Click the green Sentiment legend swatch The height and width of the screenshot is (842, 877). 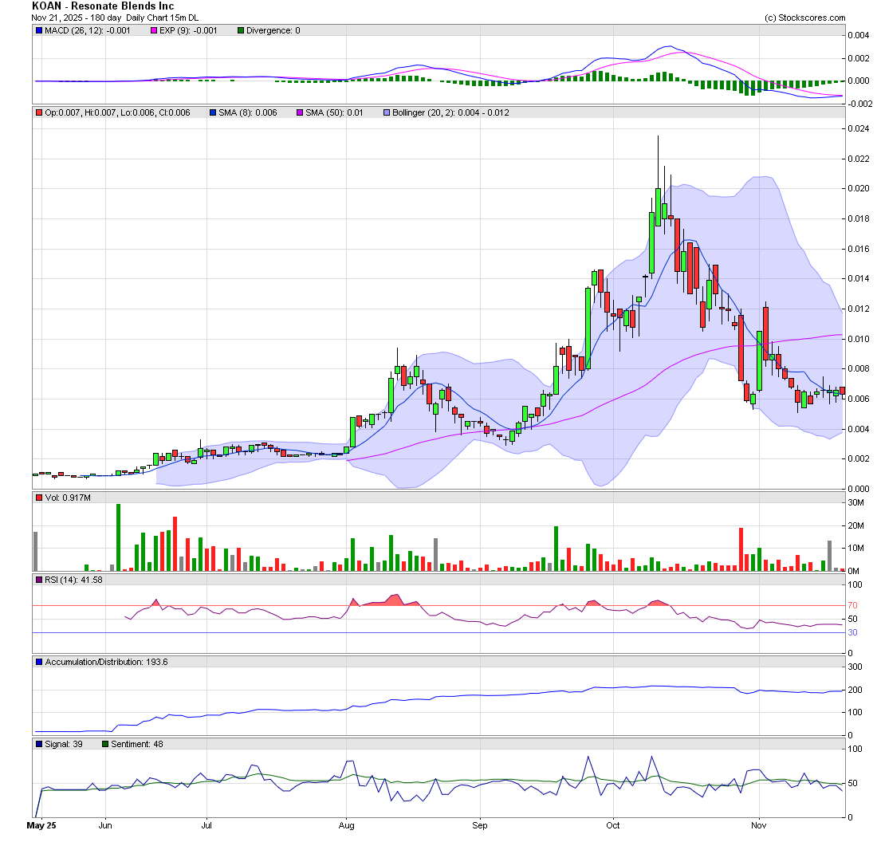click(x=105, y=744)
